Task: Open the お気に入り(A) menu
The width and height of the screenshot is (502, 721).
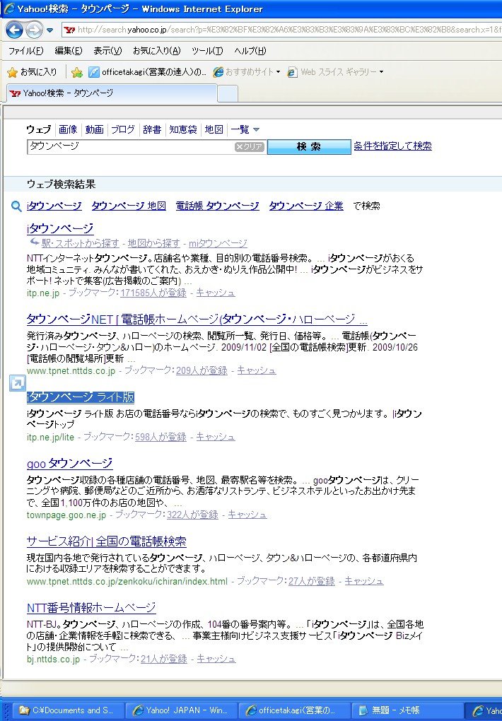Action: (x=157, y=51)
